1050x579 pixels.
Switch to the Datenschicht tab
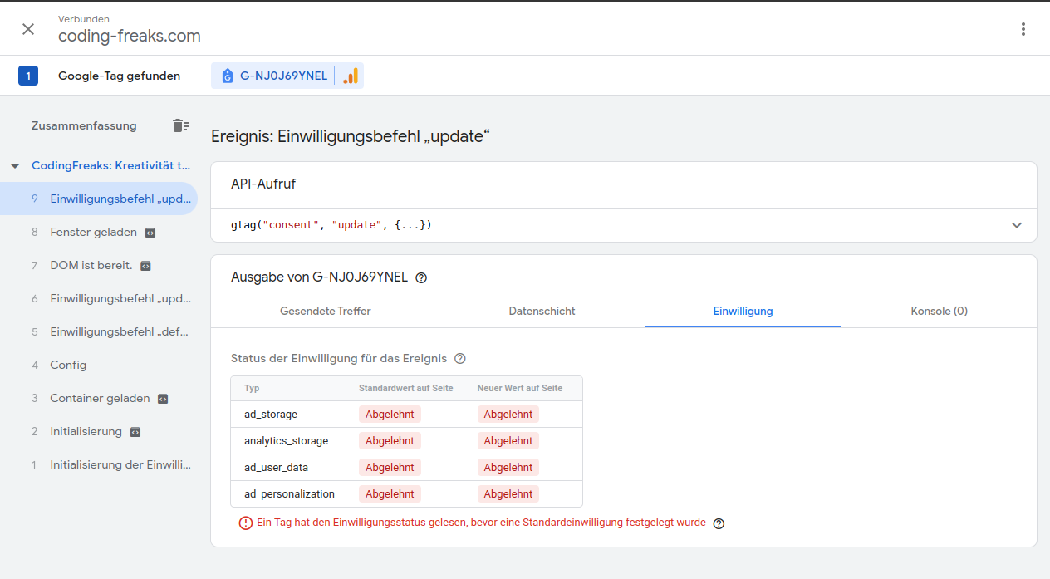click(541, 311)
